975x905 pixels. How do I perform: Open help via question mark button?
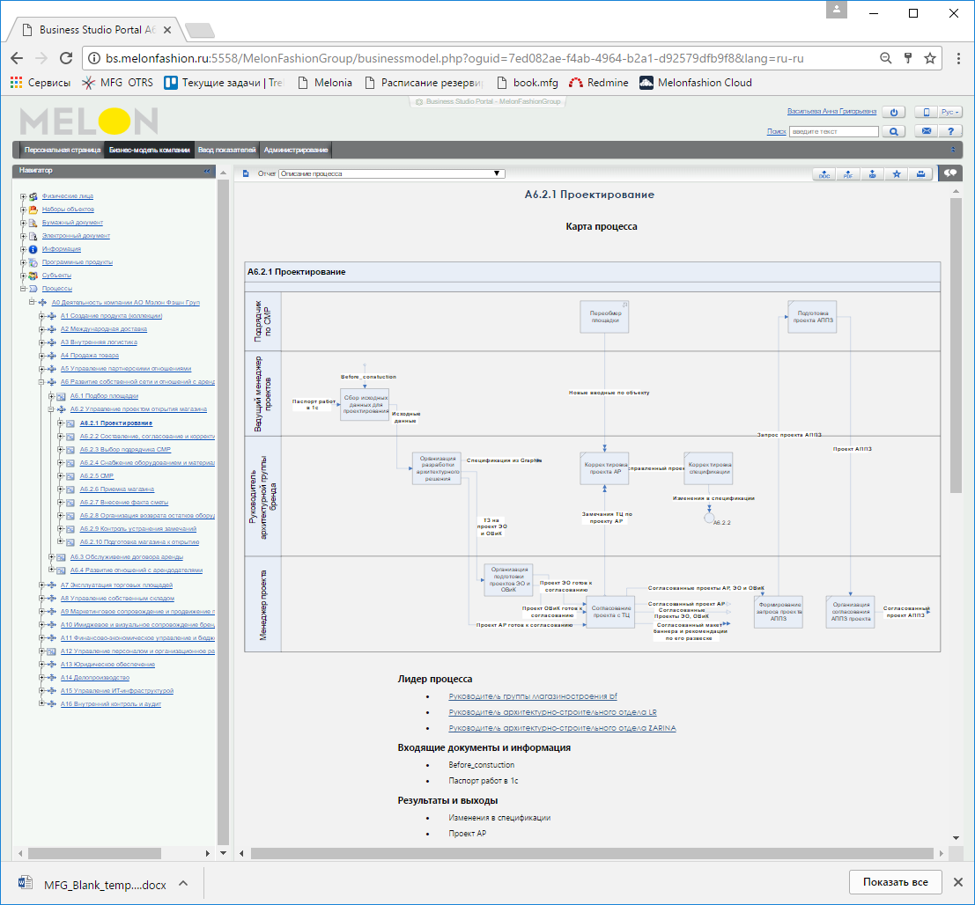coord(950,131)
